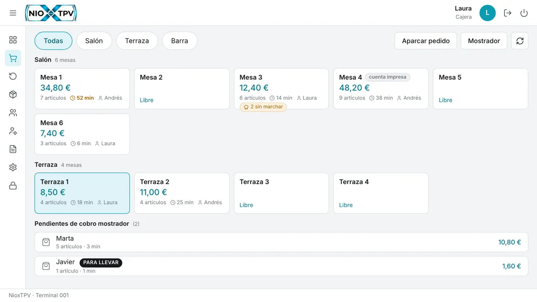Click the Mostrador button
This screenshot has width=537, height=302.
point(484,41)
